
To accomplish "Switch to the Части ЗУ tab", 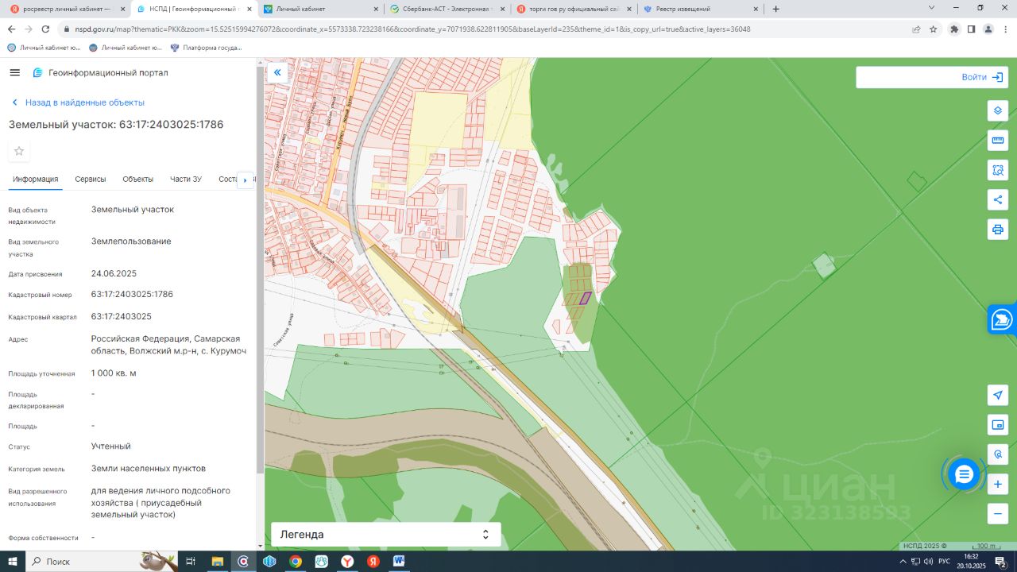I will pyautogui.click(x=186, y=180).
